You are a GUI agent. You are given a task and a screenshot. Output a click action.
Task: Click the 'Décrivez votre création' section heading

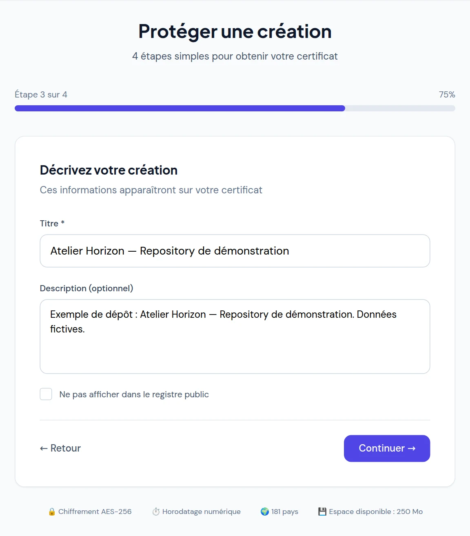(109, 170)
